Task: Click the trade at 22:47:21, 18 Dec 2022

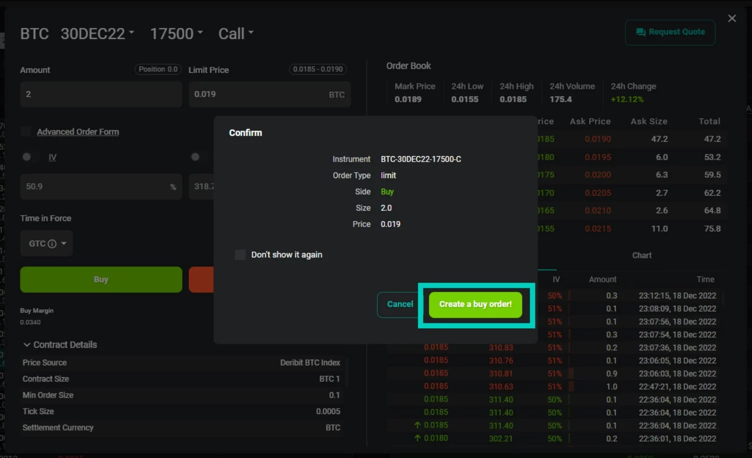Action: coord(677,387)
